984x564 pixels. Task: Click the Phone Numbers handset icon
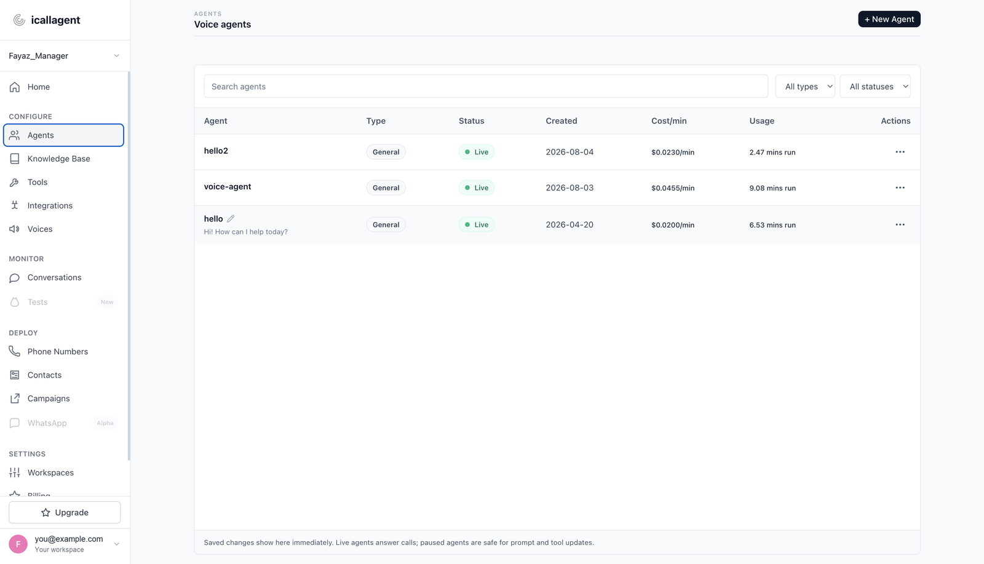click(x=15, y=351)
